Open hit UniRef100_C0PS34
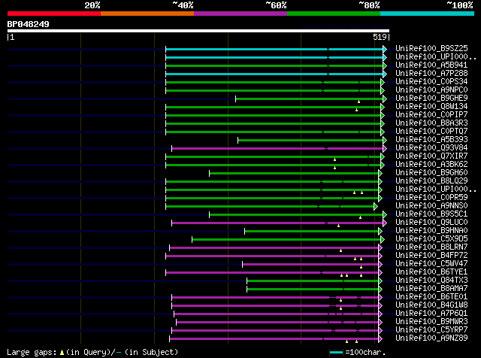Viewport: 481px width, 358px height. tap(431, 82)
